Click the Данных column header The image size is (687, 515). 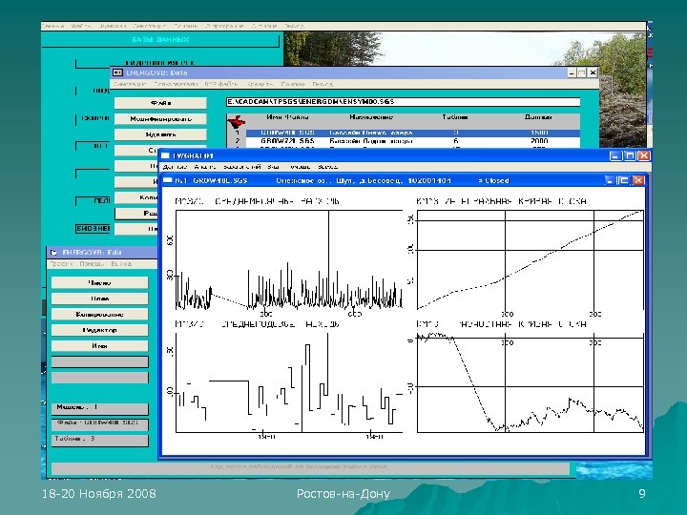click(538, 117)
